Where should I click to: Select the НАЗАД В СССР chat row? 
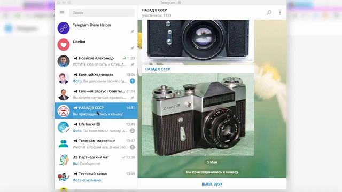tap(96, 111)
